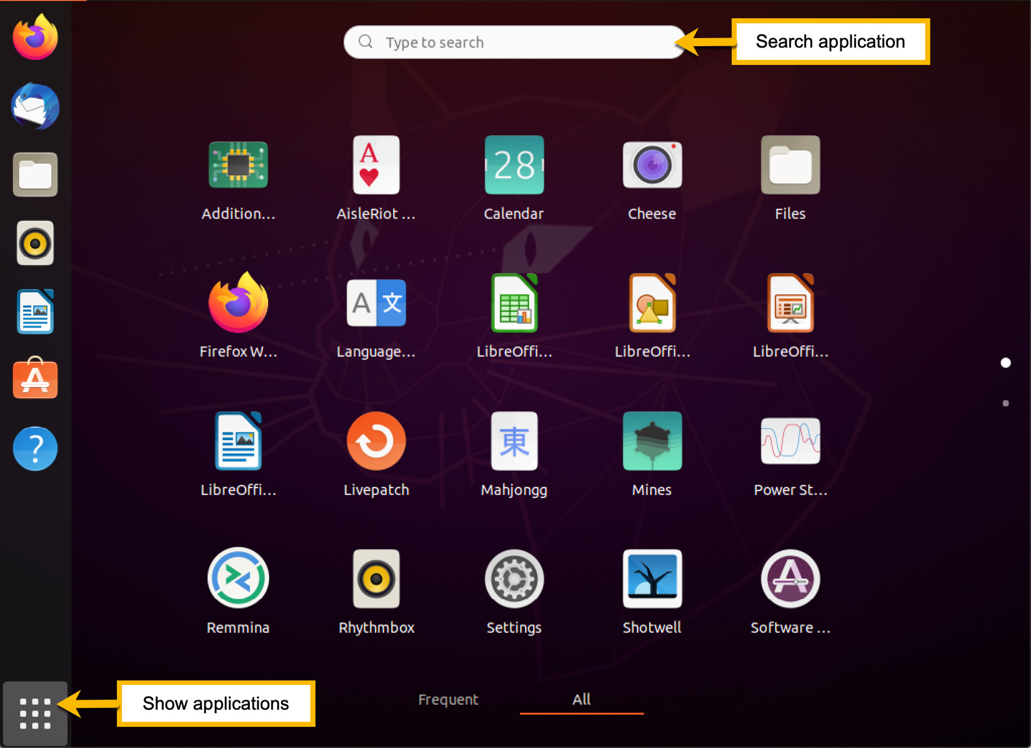This screenshot has height=748, width=1031.
Task: Launch Shotwell photo manager
Action: pos(652,579)
